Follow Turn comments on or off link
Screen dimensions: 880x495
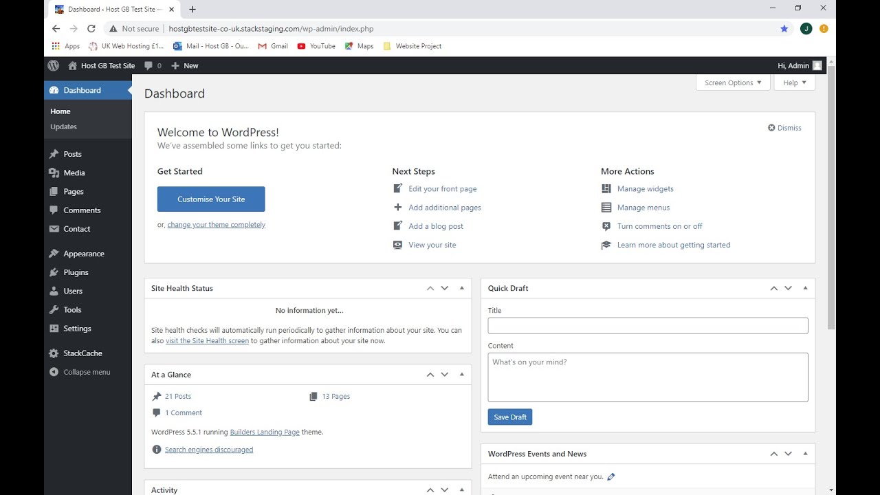pyautogui.click(x=660, y=226)
